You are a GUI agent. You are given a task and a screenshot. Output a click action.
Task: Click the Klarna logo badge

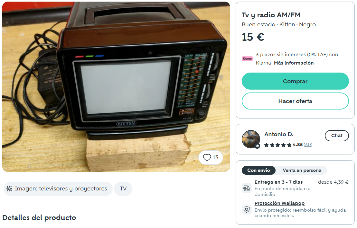pyautogui.click(x=247, y=58)
